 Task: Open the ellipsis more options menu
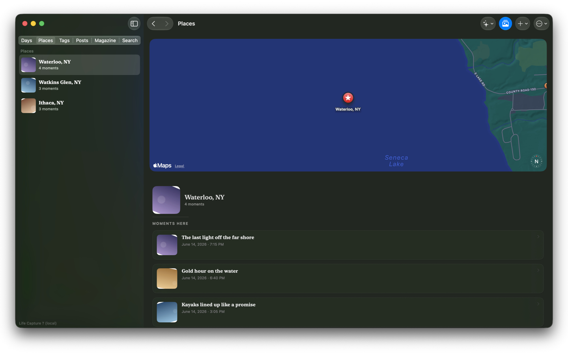click(x=541, y=24)
